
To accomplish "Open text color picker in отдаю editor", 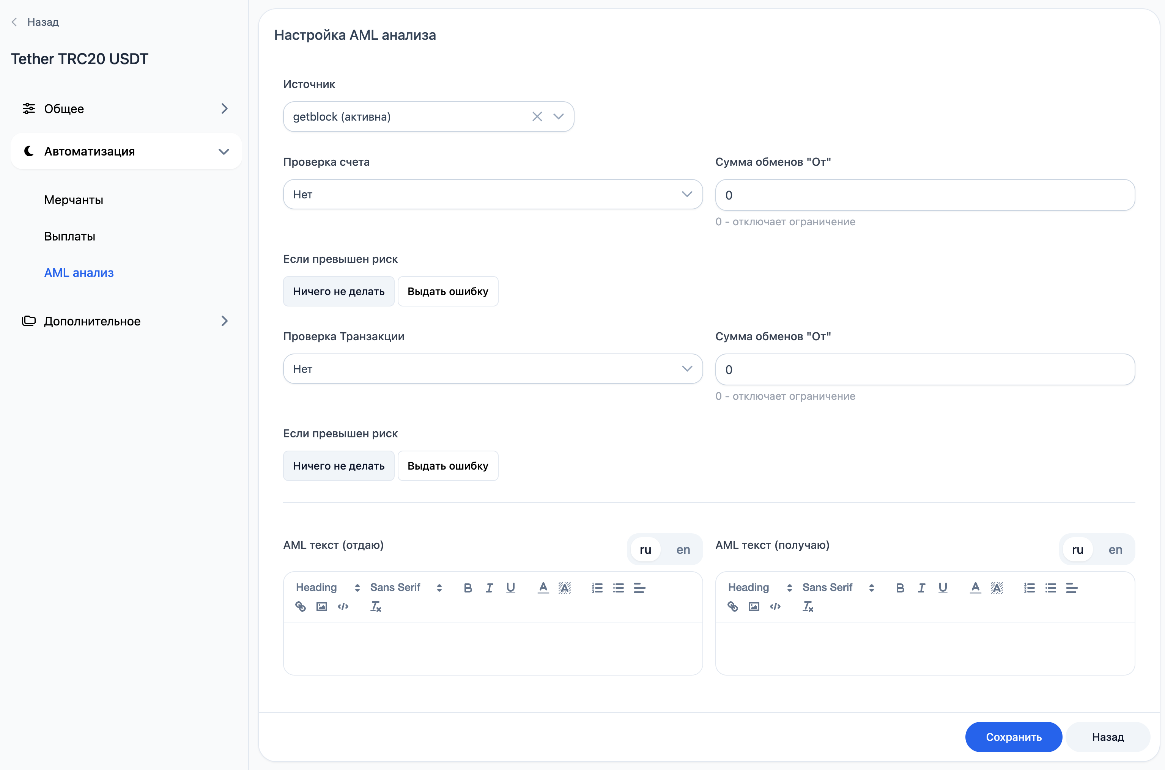I will [x=543, y=588].
